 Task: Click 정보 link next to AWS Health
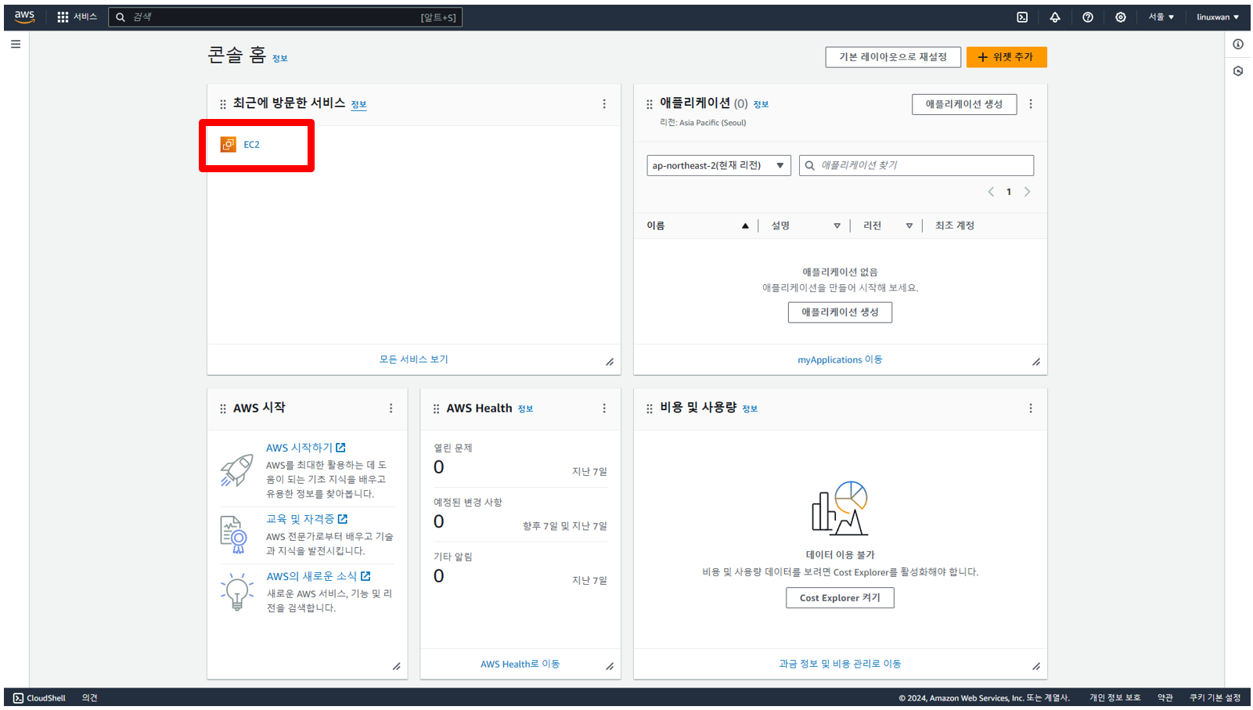click(x=525, y=409)
